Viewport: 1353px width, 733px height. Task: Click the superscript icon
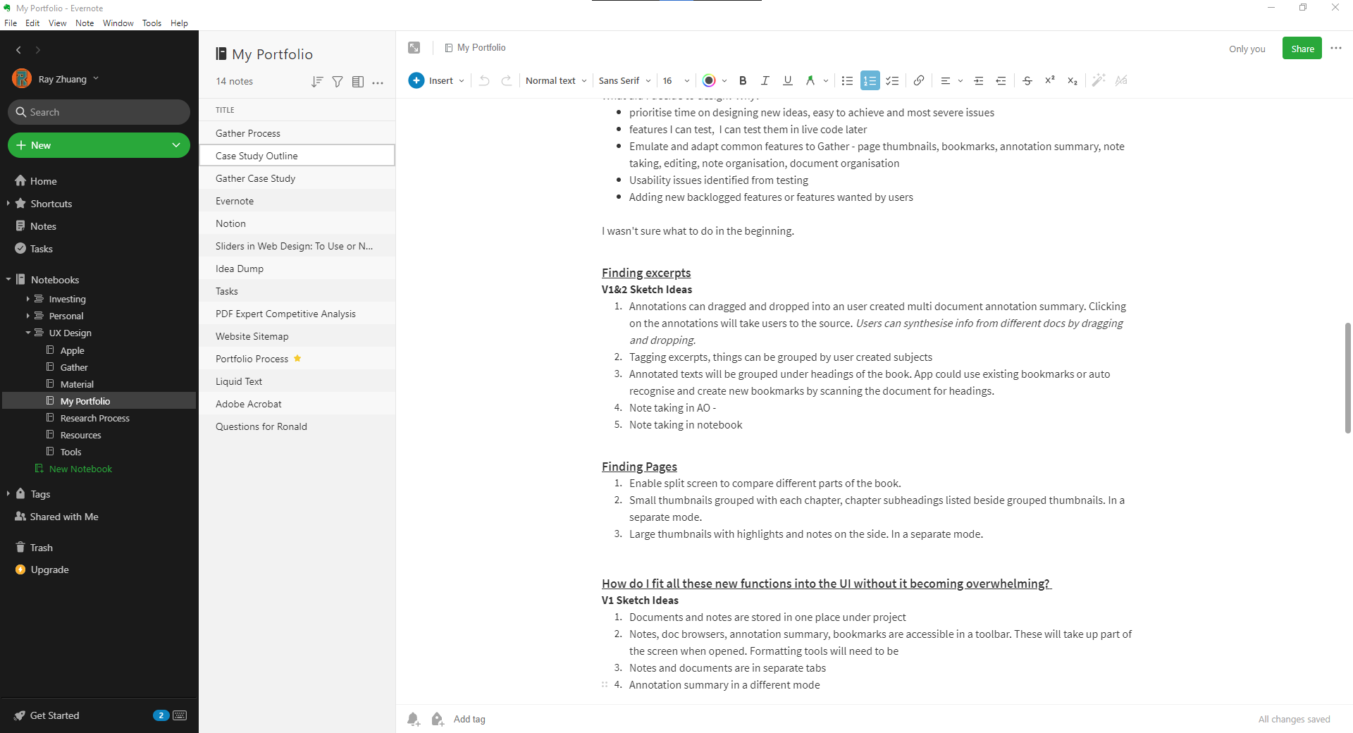(x=1049, y=80)
